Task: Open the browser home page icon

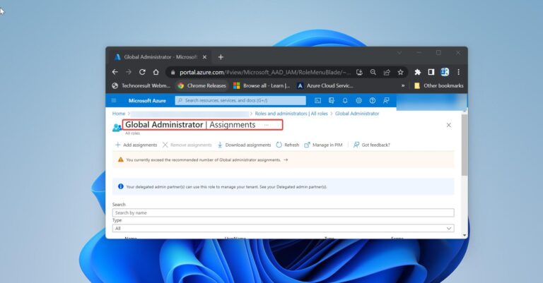Action: 156,72
